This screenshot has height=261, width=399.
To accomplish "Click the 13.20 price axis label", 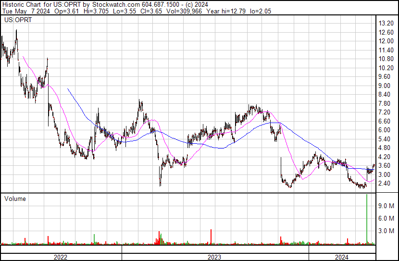I will (x=387, y=24).
